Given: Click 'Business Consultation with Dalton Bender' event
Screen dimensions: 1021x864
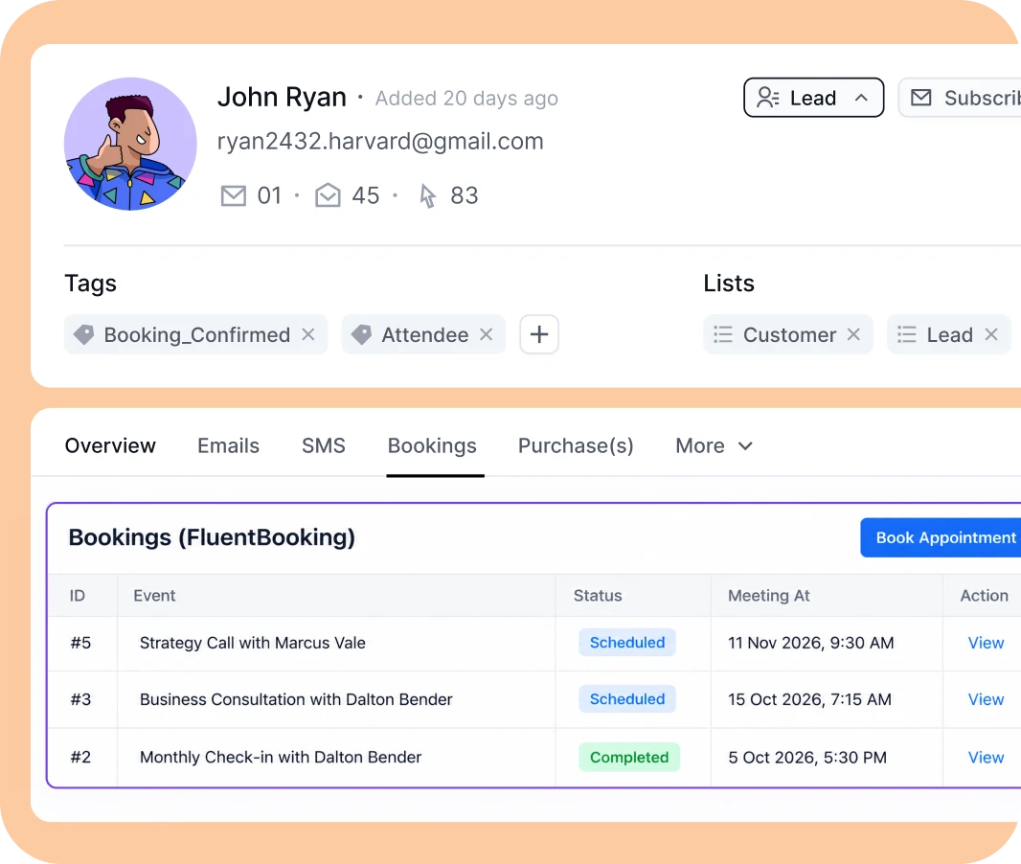Looking at the screenshot, I should click(296, 699).
